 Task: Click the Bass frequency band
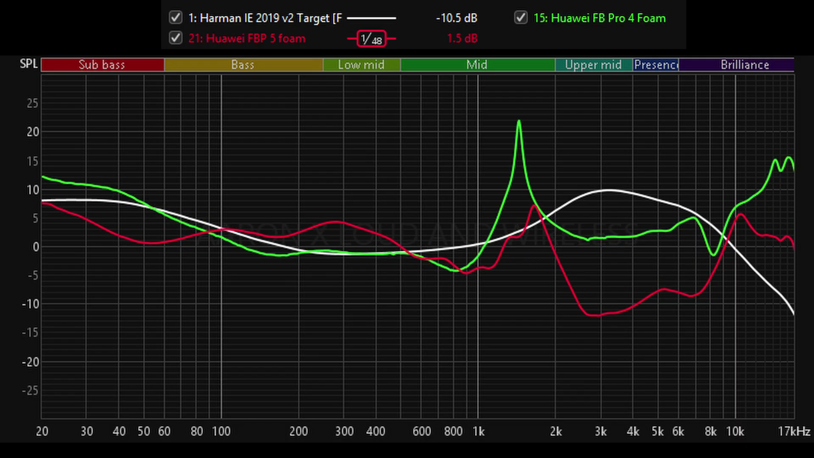[x=243, y=65]
